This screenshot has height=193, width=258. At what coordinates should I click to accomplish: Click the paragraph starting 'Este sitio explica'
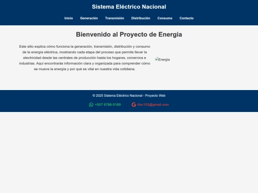[85, 58]
